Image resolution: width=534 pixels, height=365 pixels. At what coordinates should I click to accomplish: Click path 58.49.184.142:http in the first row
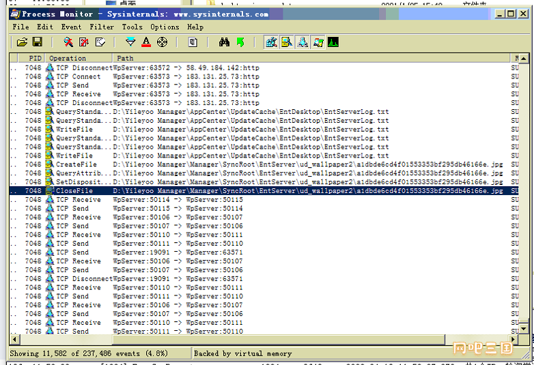tap(223, 68)
